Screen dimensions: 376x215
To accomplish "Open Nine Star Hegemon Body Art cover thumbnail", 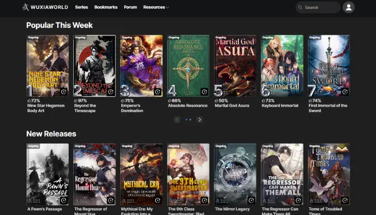I will (48, 66).
